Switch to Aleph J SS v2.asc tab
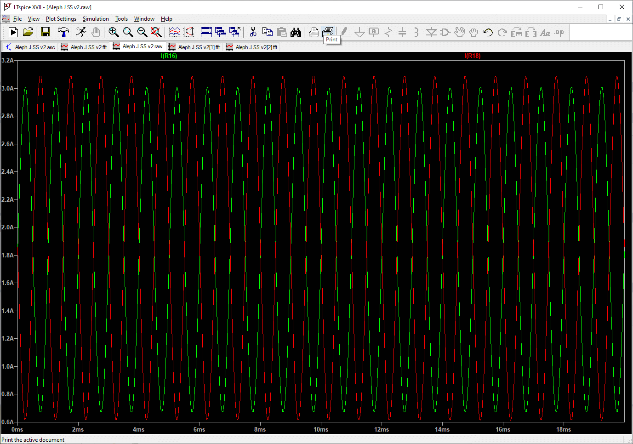The image size is (633, 444). click(30, 47)
